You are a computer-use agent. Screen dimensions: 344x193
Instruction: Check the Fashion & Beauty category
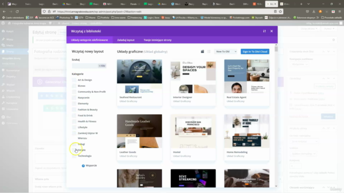click(x=74, y=109)
